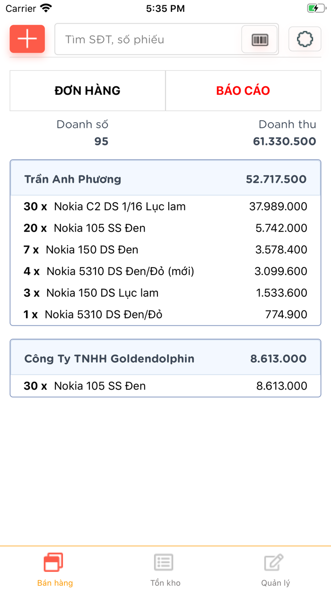The image size is (331, 589).
Task: Focus the Tìm SĐT, số phiếu search field
Action: 148,39
